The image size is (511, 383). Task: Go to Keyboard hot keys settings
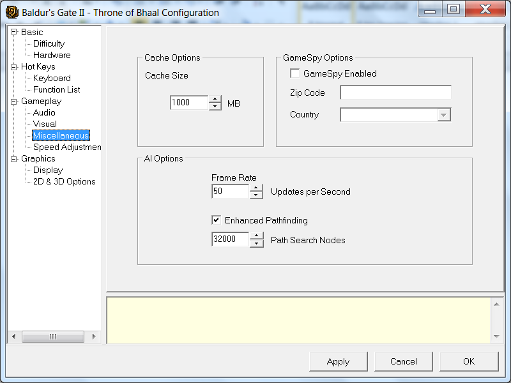[x=52, y=78]
